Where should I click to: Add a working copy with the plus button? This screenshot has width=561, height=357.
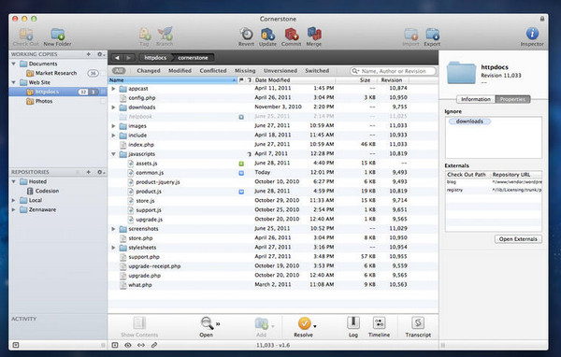(89, 54)
